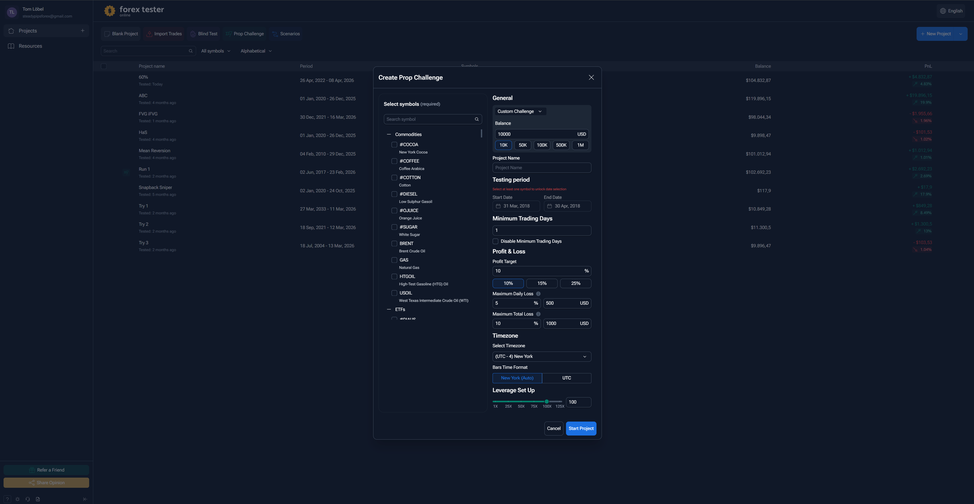Screen dimensions: 974x504
Task: Collapse the ETFs group
Action: click(x=389, y=309)
